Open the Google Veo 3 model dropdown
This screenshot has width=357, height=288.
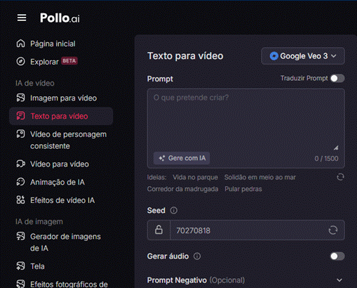(x=303, y=56)
